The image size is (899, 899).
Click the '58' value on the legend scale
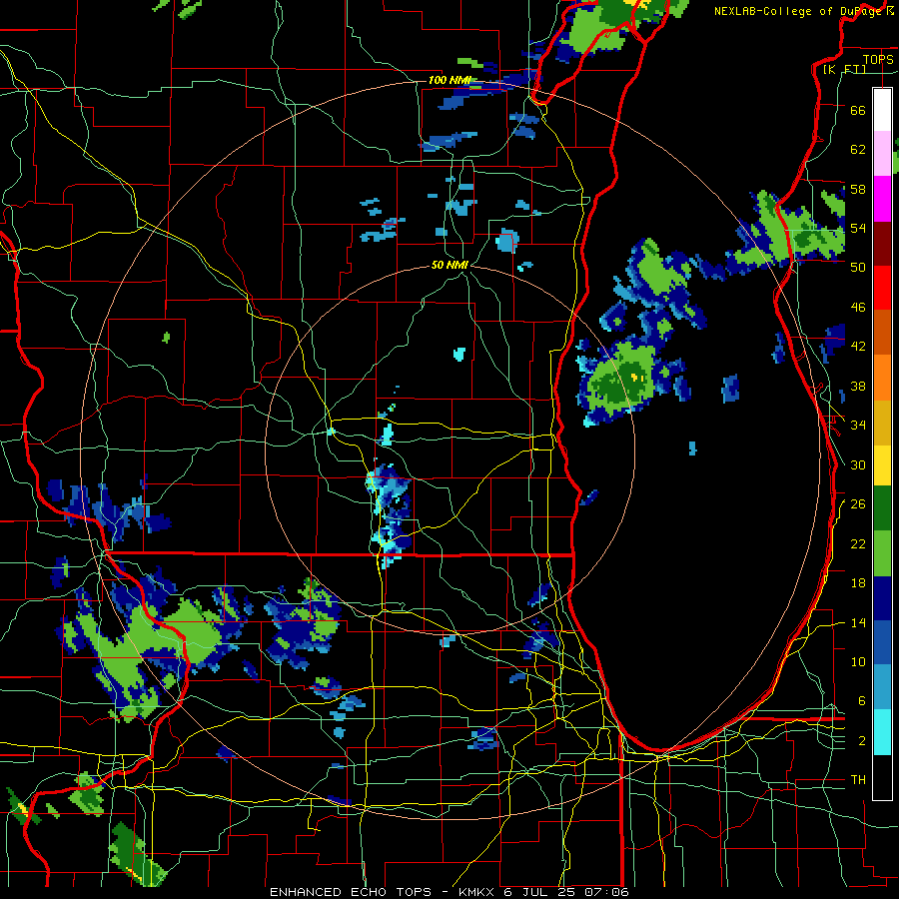(x=858, y=189)
